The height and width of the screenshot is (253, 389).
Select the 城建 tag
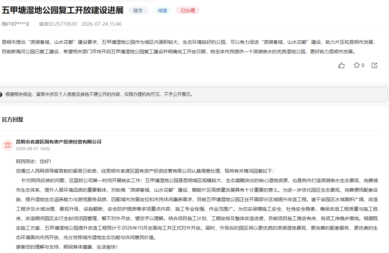coord(162,11)
